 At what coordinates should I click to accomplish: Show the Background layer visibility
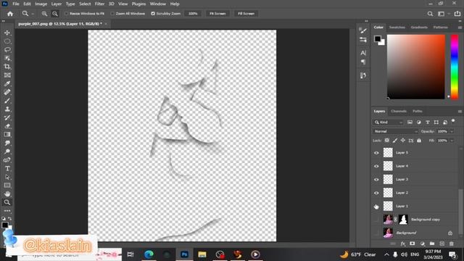click(376, 233)
